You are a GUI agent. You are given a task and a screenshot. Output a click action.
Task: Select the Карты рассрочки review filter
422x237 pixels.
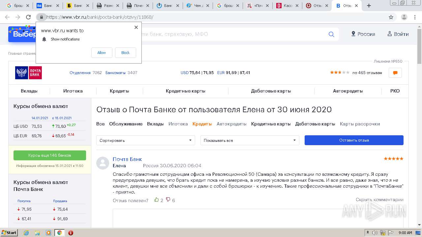(360, 124)
